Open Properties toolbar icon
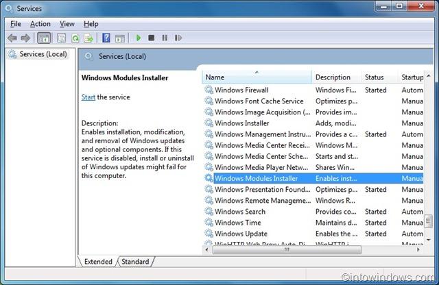 (61, 38)
